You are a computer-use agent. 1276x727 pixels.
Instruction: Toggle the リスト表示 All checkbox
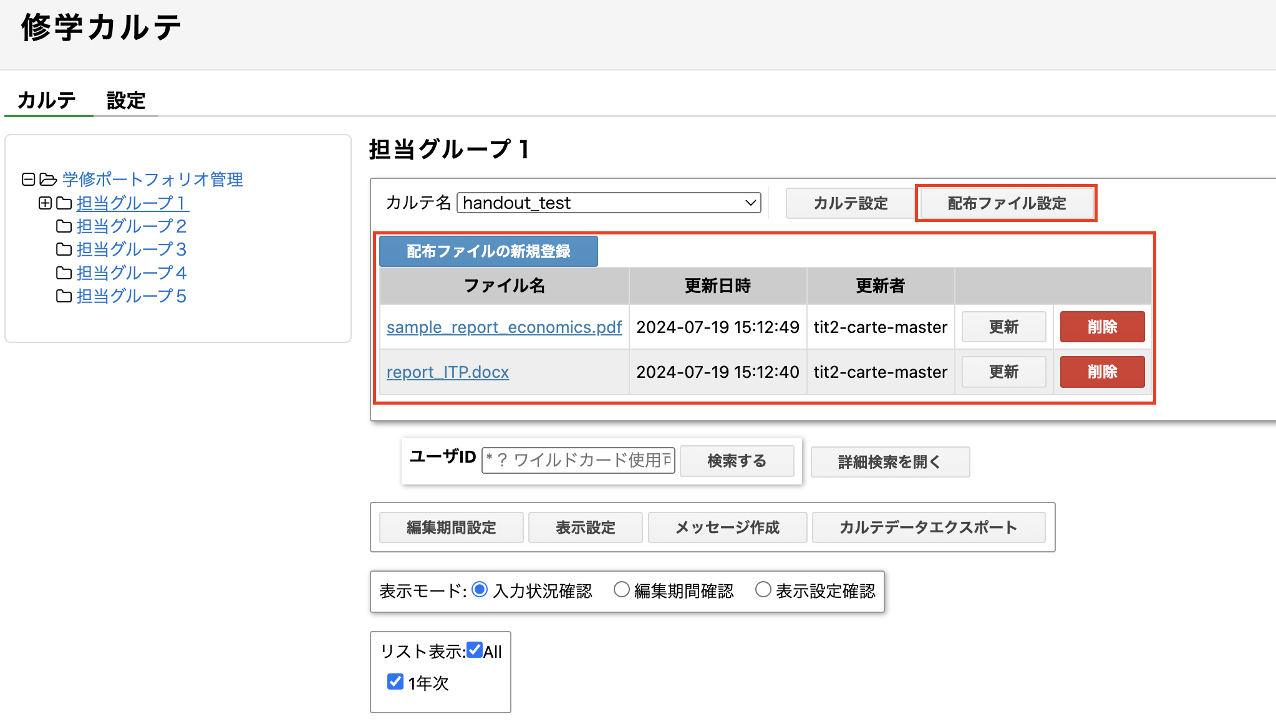pyautogui.click(x=475, y=650)
